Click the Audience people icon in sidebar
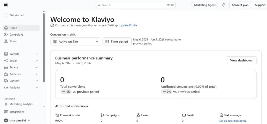This screenshot has width=267, height=124. coord(6,74)
